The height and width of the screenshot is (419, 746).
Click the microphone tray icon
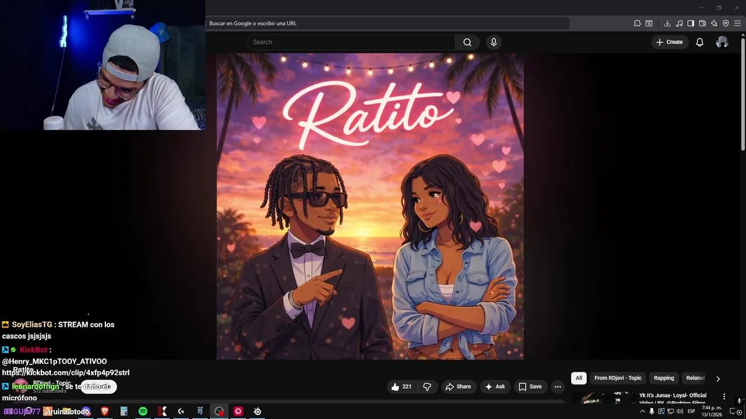[652, 411]
